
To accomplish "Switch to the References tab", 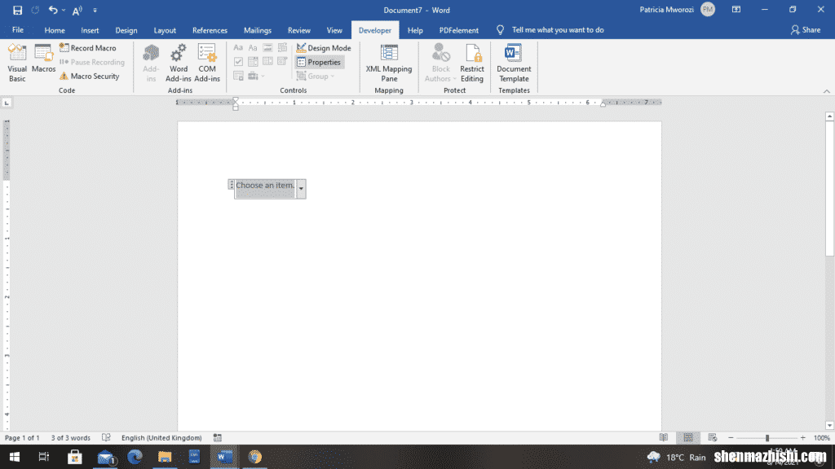I will [x=210, y=30].
